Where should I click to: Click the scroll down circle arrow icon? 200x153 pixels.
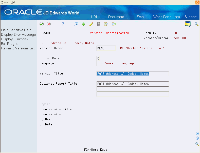click(197, 138)
